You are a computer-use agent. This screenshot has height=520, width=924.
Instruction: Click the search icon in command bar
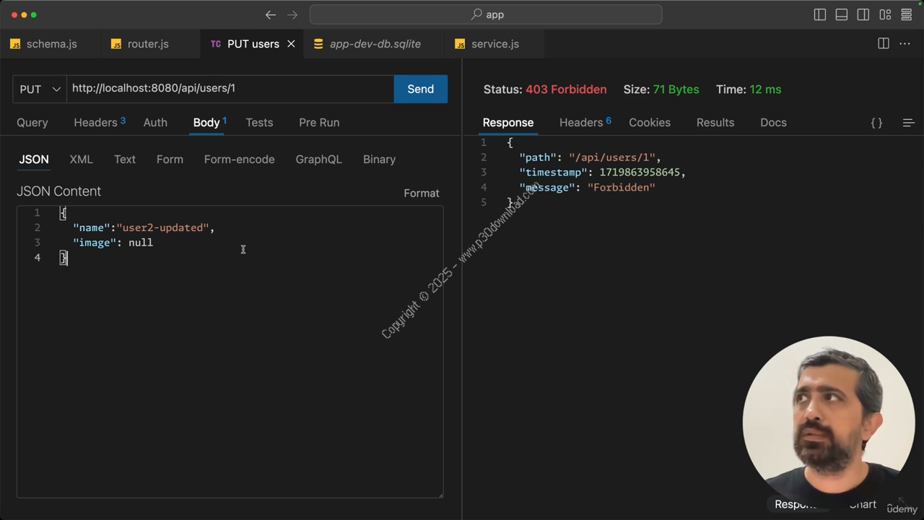476,14
